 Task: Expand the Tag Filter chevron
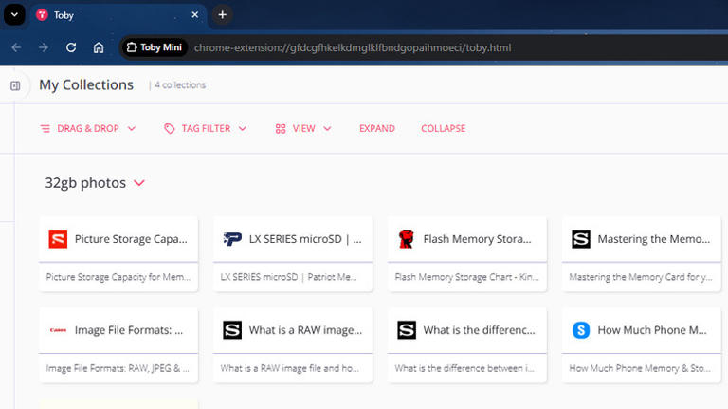(x=243, y=128)
